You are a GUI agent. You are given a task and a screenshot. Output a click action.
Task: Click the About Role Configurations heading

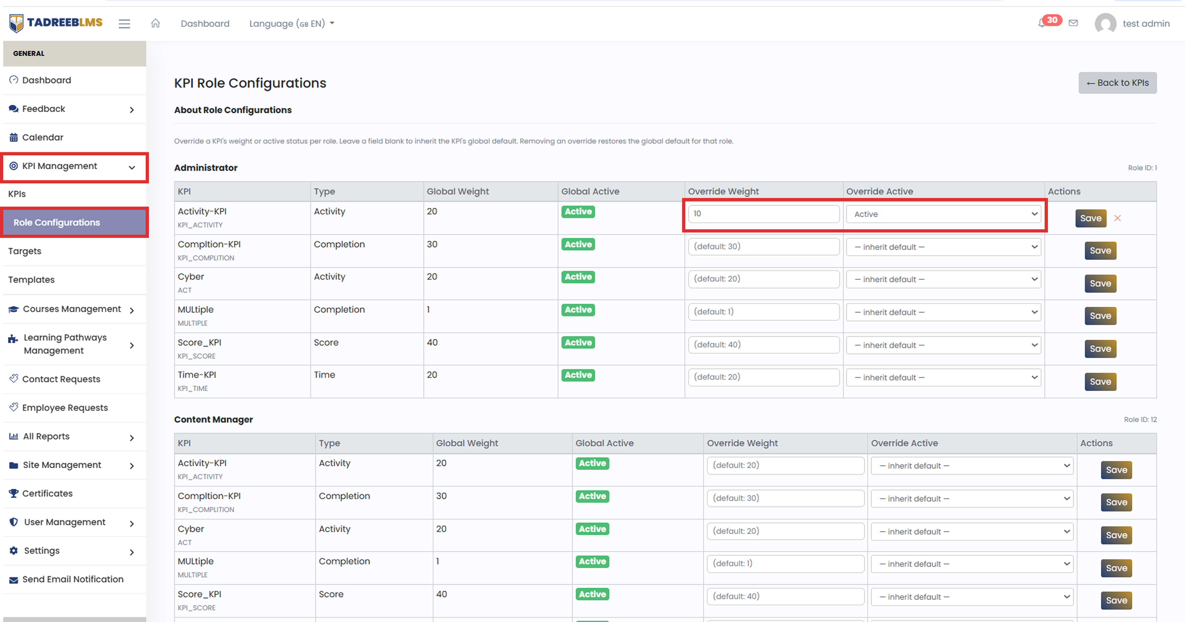click(233, 110)
